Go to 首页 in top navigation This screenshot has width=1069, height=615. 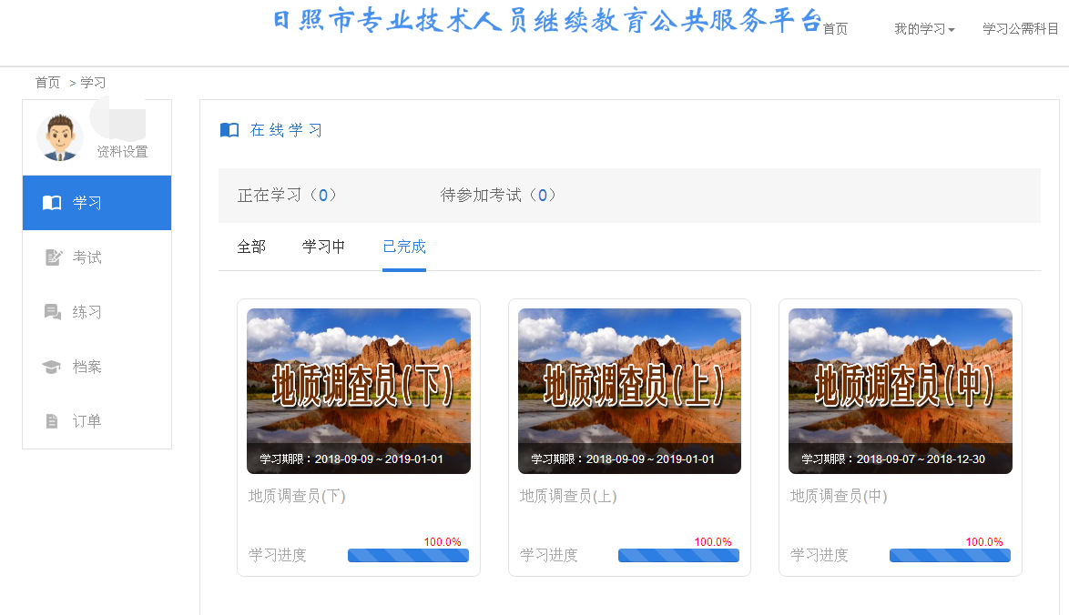pyautogui.click(x=835, y=29)
